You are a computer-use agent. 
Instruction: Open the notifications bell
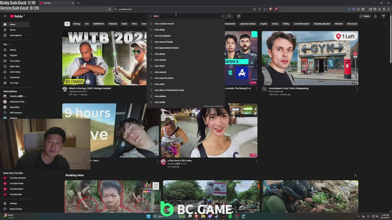coord(375,16)
